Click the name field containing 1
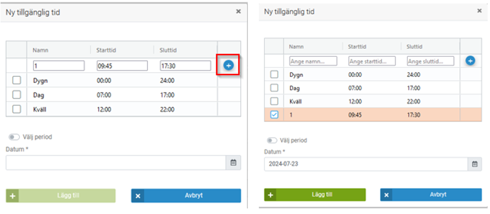490x214 pixels. [58, 66]
